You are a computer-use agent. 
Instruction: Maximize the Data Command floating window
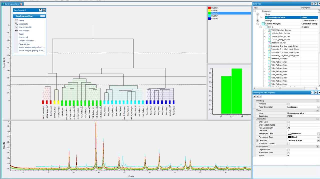40,10
